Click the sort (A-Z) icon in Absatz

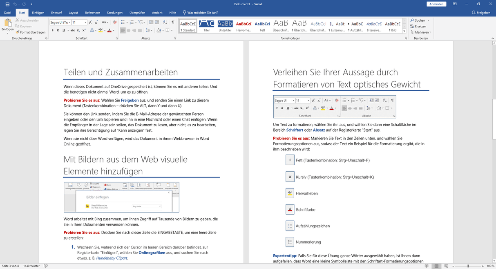click(x=164, y=22)
